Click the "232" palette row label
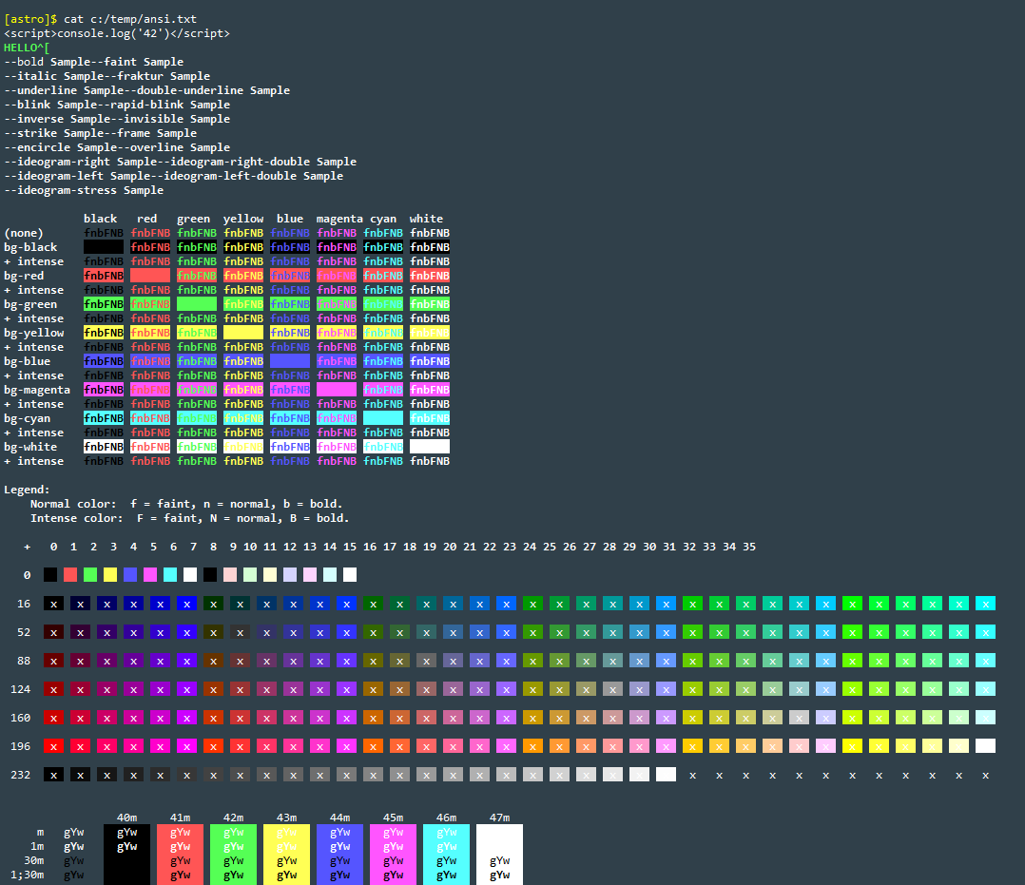1025x885 pixels. click(x=20, y=775)
